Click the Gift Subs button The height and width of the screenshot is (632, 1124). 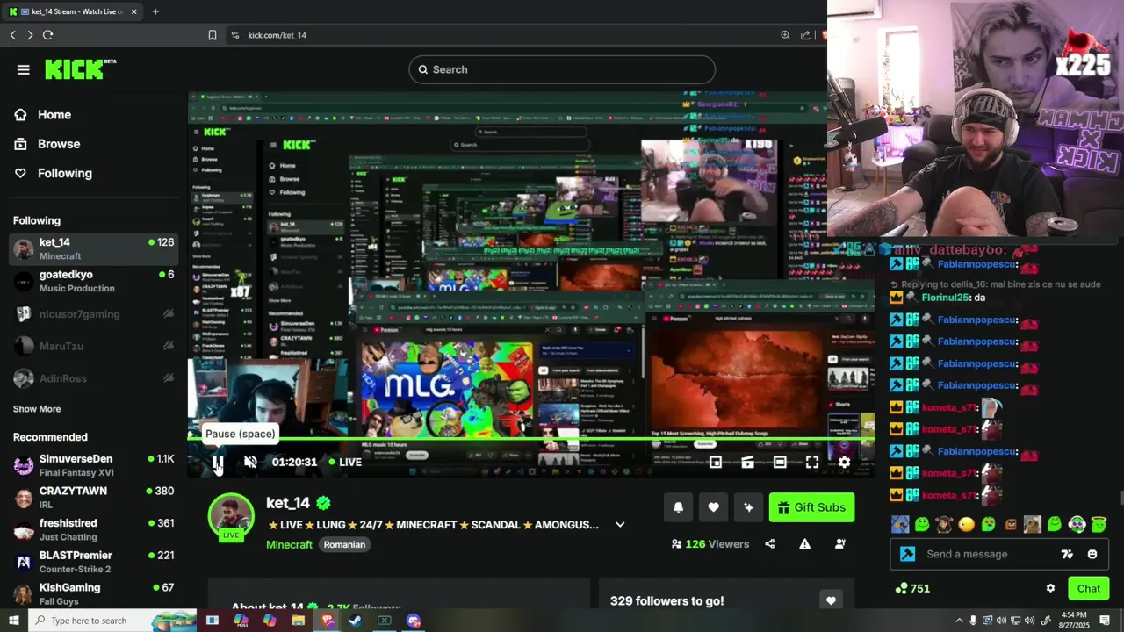click(811, 507)
